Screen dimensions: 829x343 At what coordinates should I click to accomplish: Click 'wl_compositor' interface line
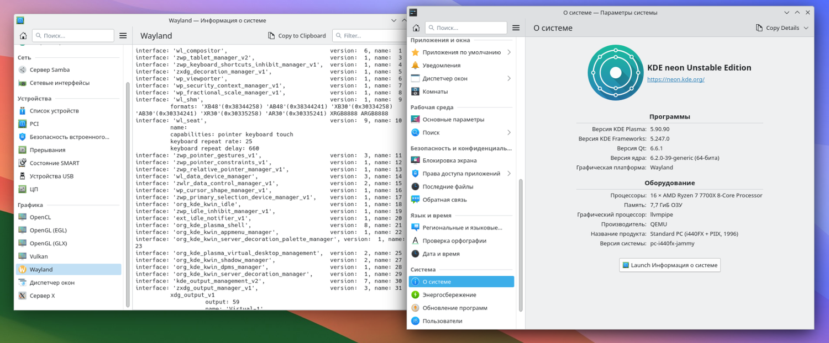click(269, 51)
